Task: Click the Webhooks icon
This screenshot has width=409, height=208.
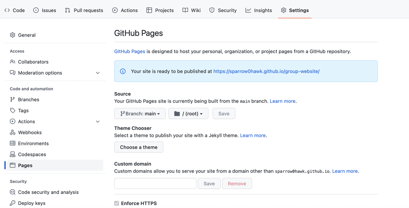Action: tap(13, 132)
